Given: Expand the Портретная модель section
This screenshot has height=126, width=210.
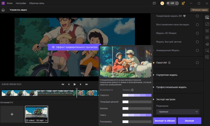Looking at the screenshot, I should click(167, 75).
